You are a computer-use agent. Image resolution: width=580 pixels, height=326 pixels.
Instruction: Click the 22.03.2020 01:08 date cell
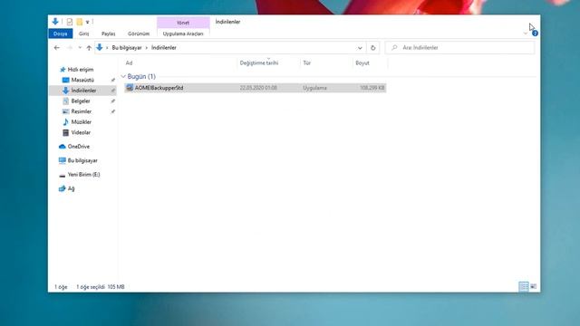258,88
